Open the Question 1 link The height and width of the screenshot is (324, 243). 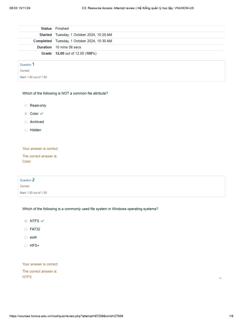pos(27,65)
